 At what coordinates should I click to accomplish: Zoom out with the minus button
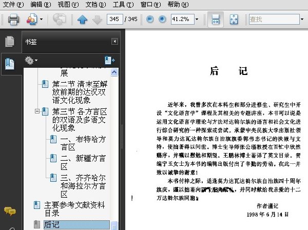click(150, 19)
